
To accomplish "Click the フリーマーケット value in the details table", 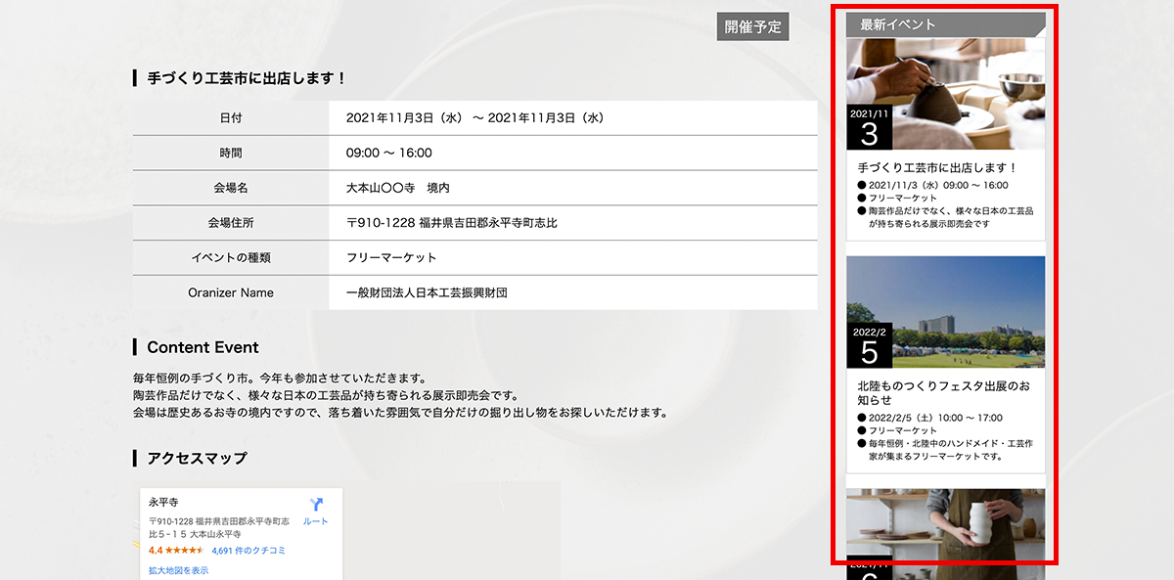I will click(391, 257).
